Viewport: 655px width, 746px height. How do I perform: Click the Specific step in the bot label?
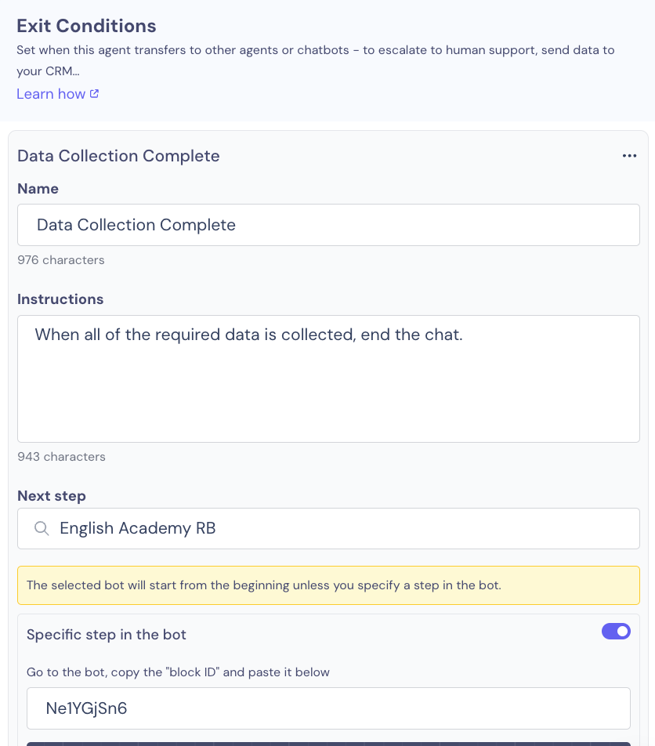pos(106,635)
